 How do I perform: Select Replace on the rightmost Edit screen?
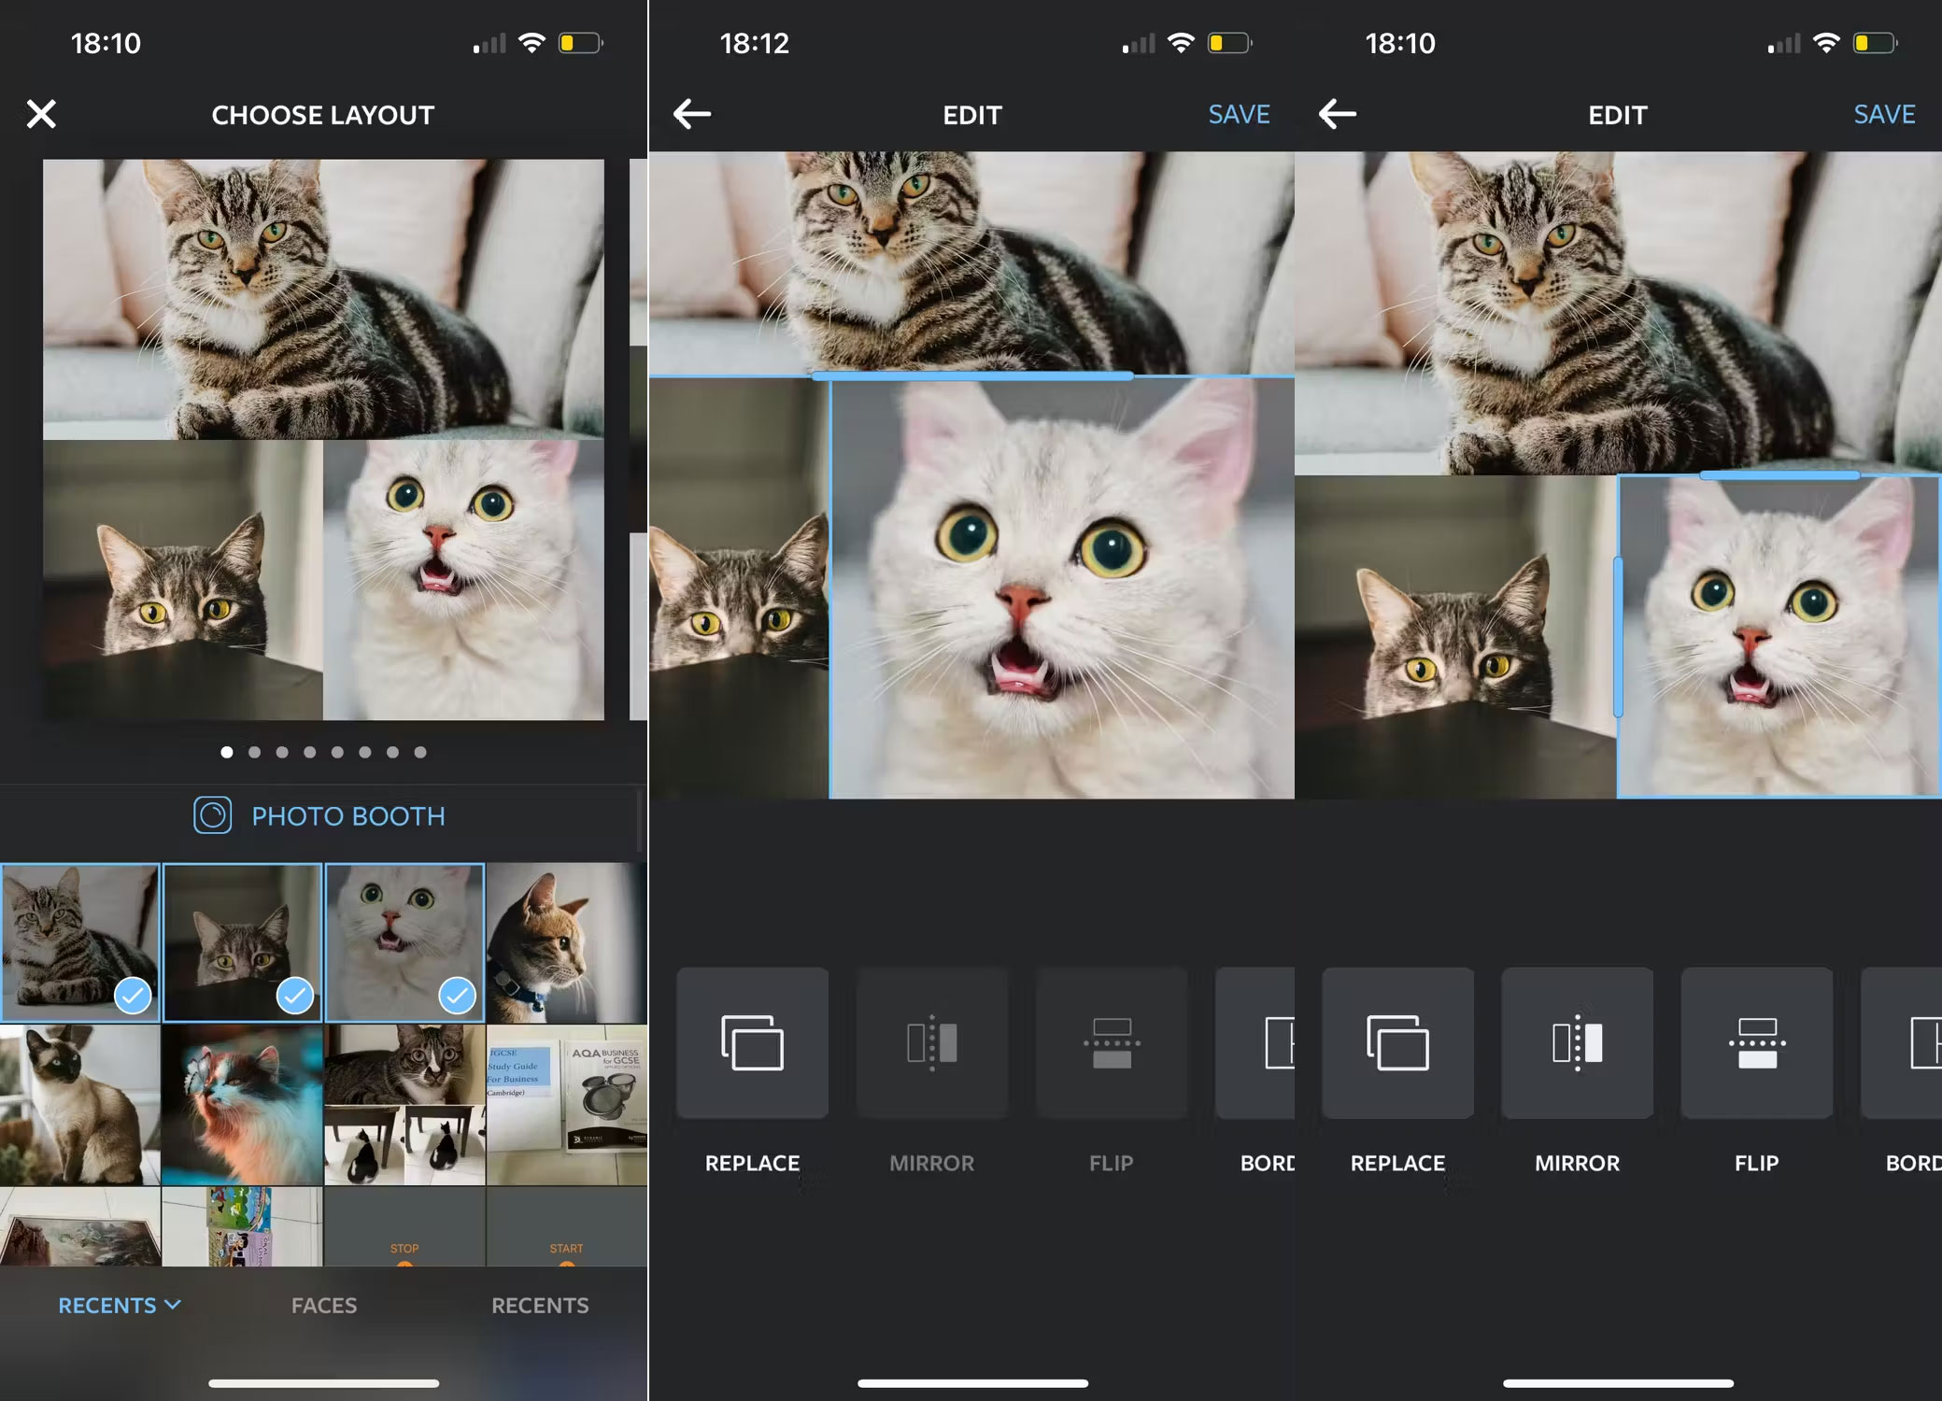1397,1043
